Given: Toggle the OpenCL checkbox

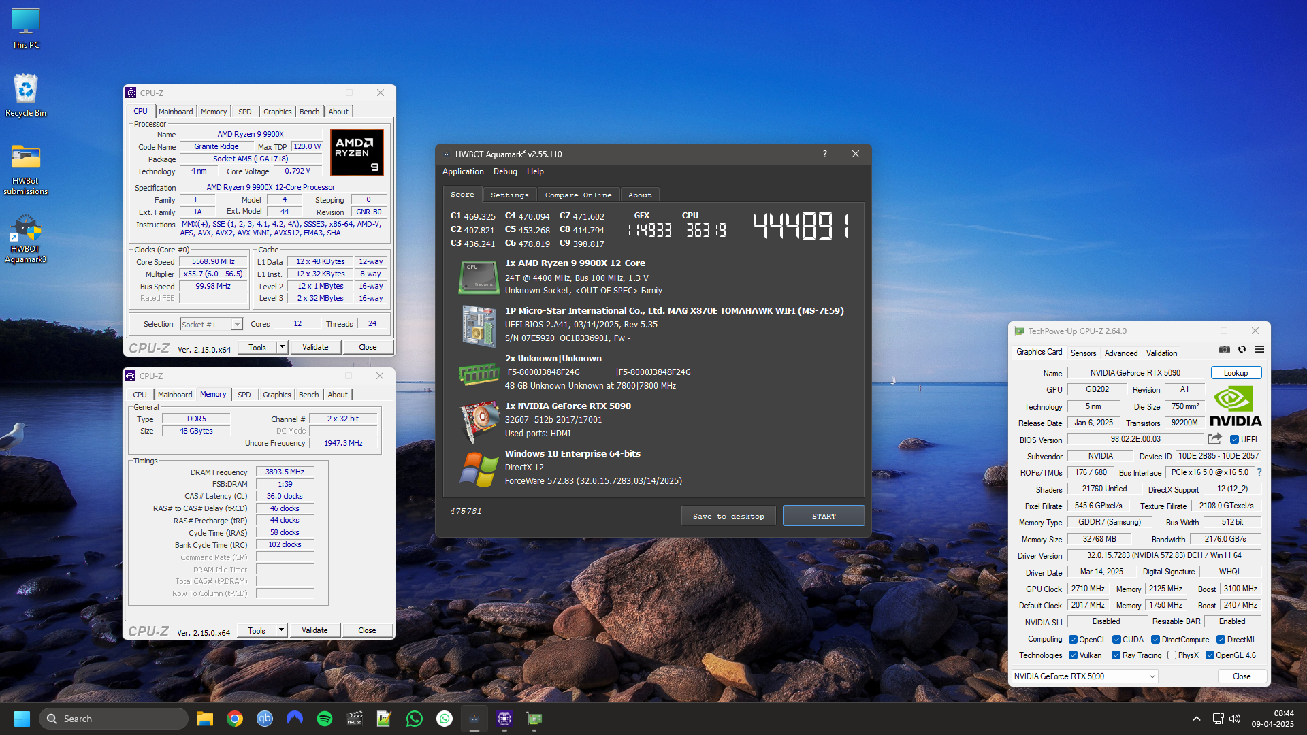Looking at the screenshot, I should click(x=1073, y=640).
